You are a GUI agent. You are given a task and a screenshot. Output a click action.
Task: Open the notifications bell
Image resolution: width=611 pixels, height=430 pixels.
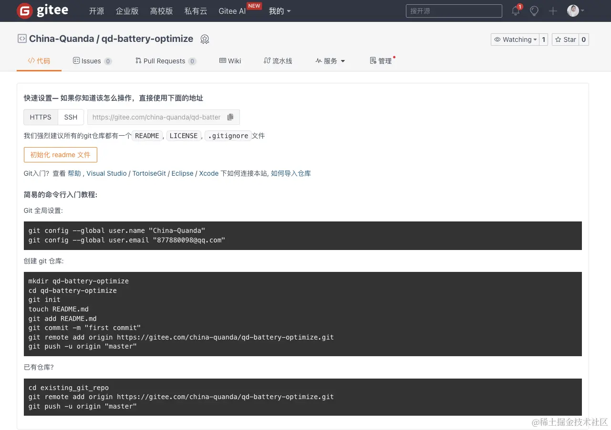click(516, 11)
